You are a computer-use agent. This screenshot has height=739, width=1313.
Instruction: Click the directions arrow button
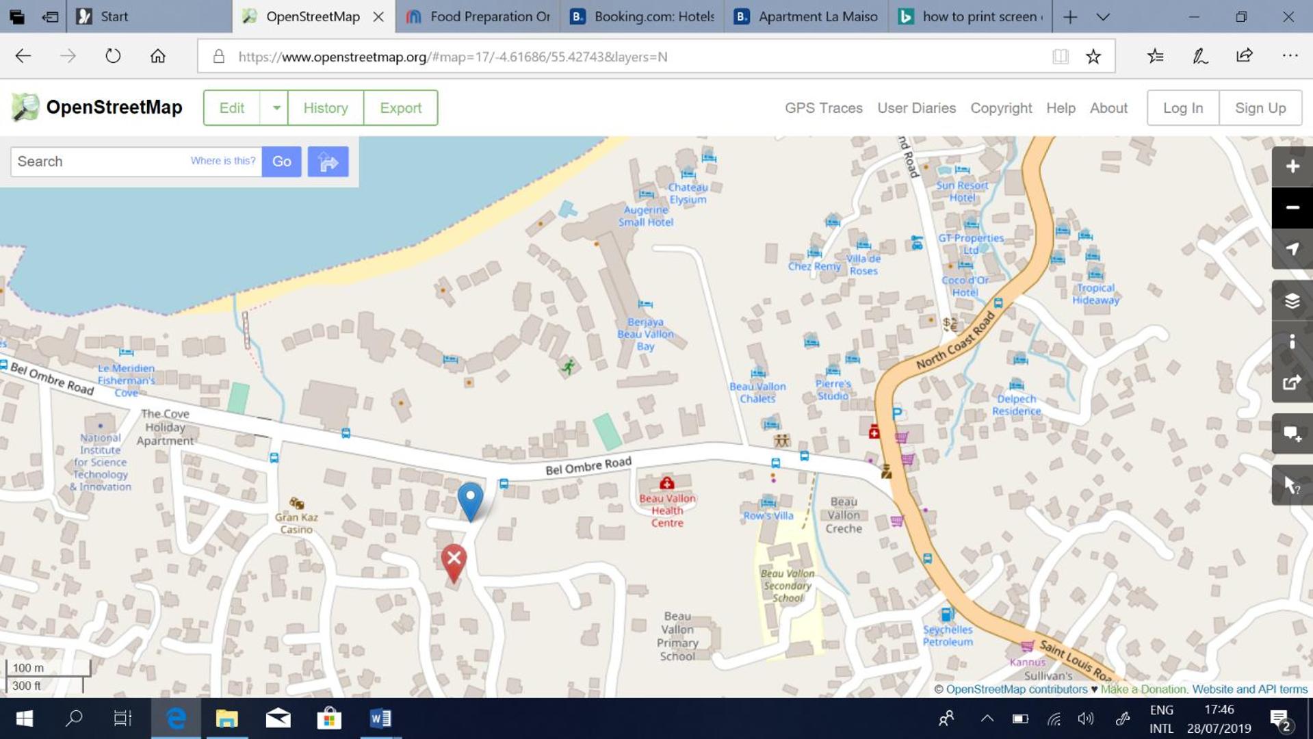328,161
